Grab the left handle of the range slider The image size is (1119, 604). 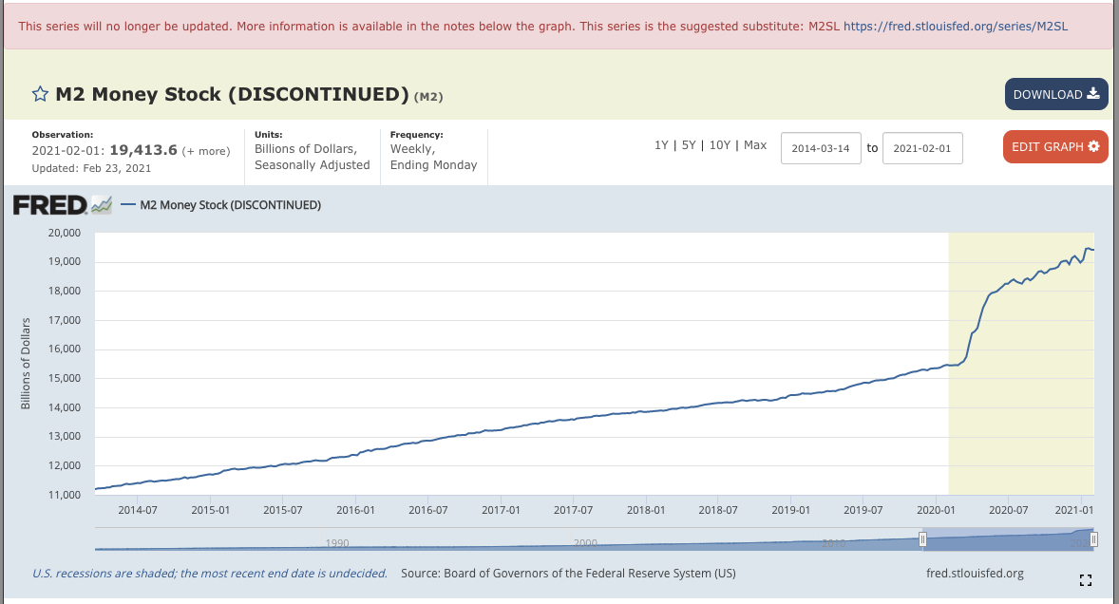[922, 539]
